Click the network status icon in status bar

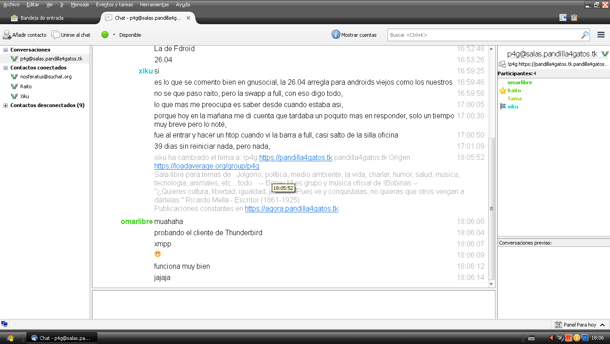pyautogui.click(x=4, y=324)
